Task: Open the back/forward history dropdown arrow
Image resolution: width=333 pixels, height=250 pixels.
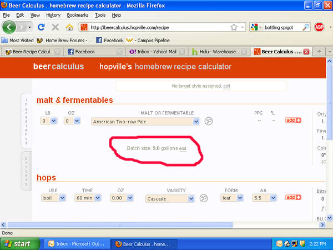Action: (x=30, y=27)
